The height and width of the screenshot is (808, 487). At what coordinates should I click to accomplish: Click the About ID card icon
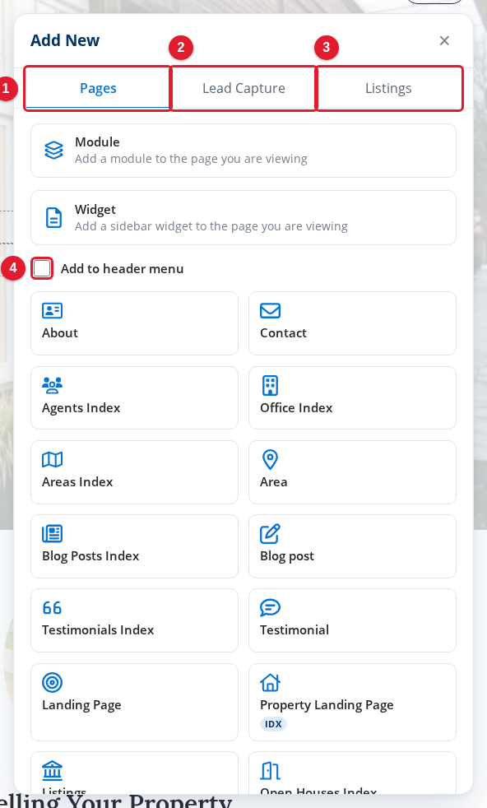tap(52, 311)
